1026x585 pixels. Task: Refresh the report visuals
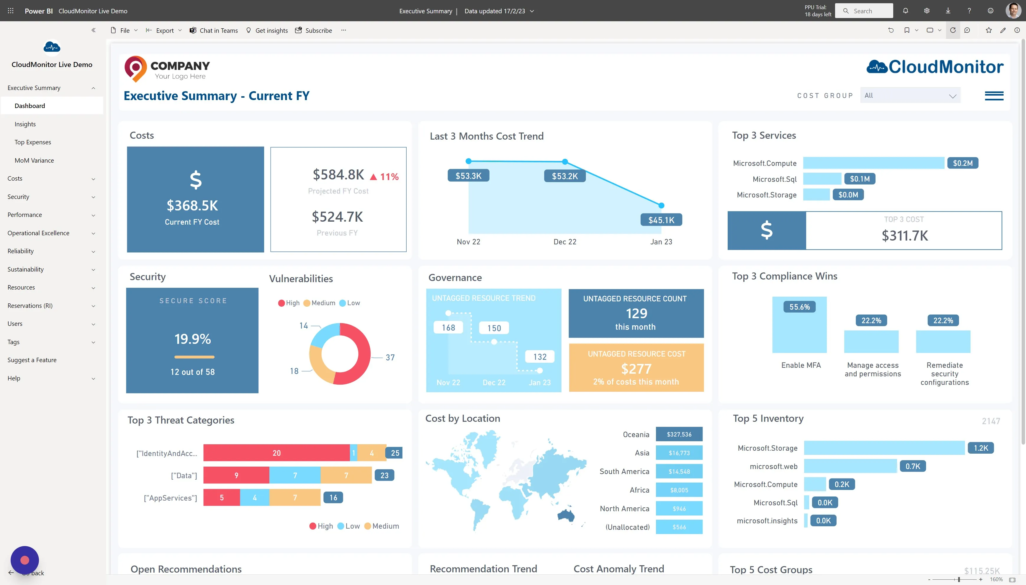coord(953,30)
